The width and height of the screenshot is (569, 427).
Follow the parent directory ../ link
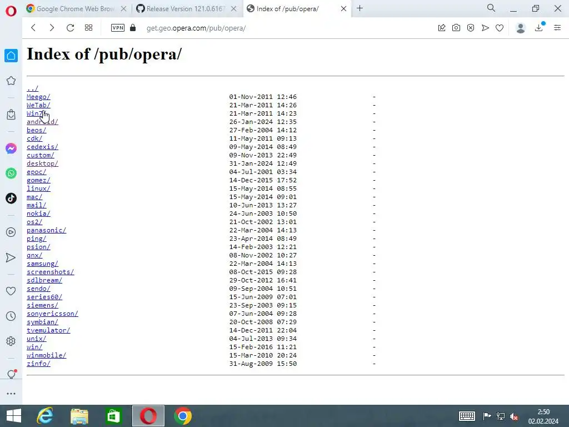[x=32, y=88]
